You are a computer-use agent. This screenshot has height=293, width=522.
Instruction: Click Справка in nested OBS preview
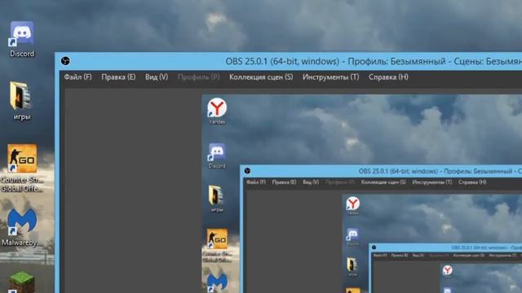[472, 182]
